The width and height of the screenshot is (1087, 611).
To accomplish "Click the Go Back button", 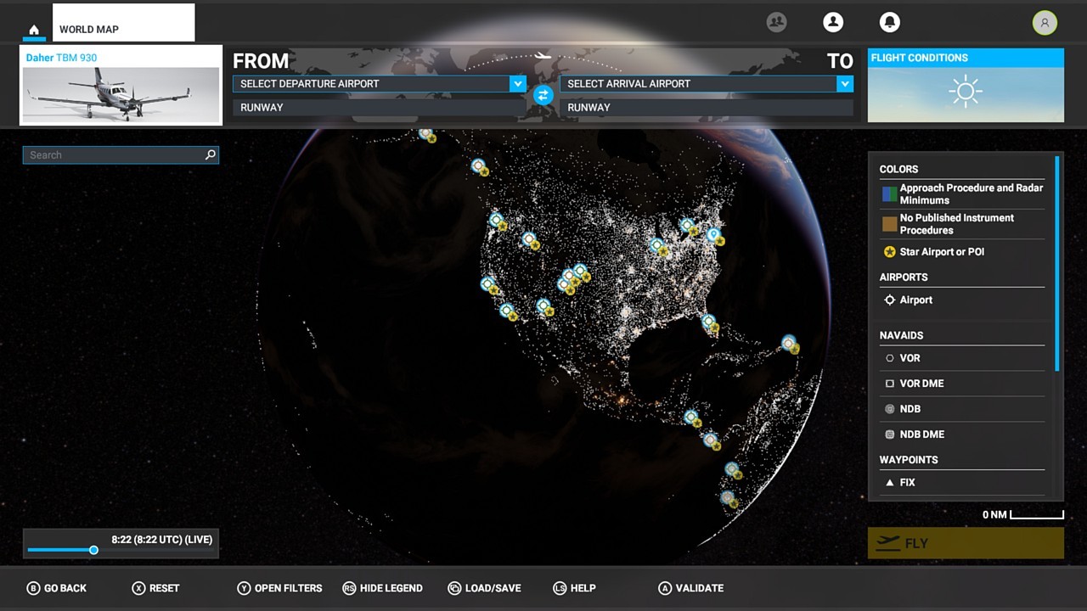I will 57,588.
